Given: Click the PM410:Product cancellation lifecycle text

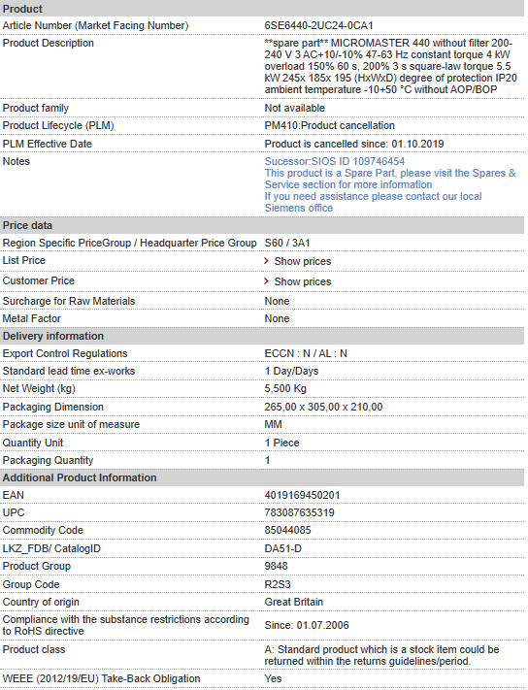Looking at the screenshot, I should click(329, 126).
